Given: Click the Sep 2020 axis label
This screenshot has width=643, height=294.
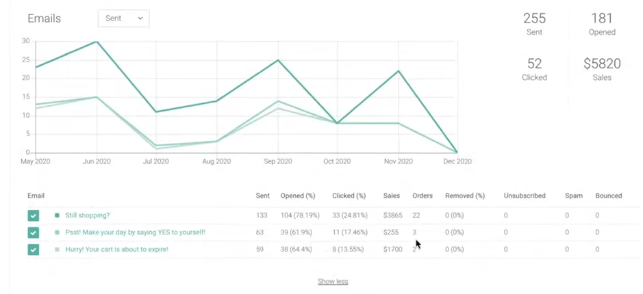Looking at the screenshot, I should tap(277, 161).
